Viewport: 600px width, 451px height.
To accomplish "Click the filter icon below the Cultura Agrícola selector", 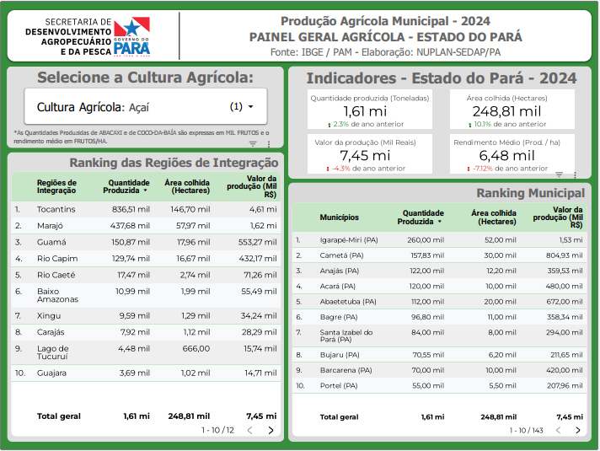I will (x=253, y=144).
